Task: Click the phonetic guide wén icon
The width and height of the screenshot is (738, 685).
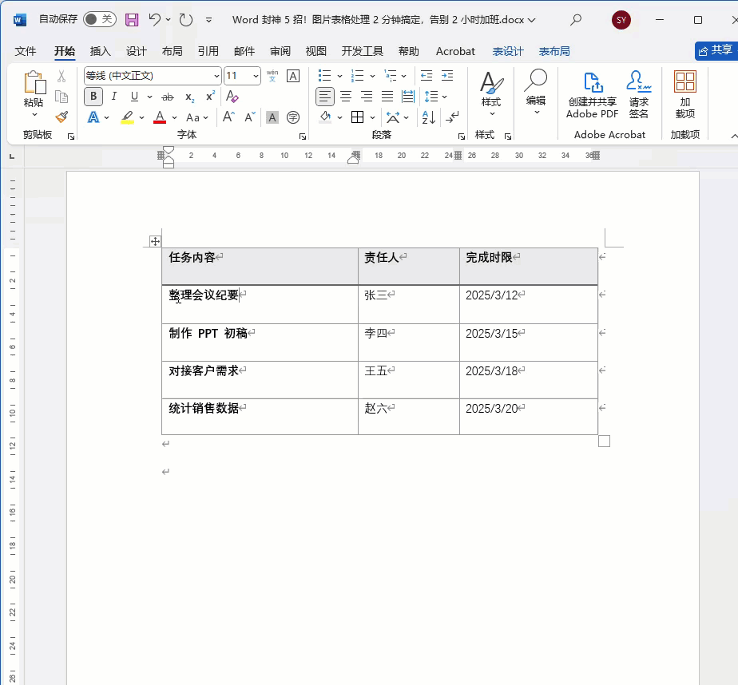Action: point(272,76)
